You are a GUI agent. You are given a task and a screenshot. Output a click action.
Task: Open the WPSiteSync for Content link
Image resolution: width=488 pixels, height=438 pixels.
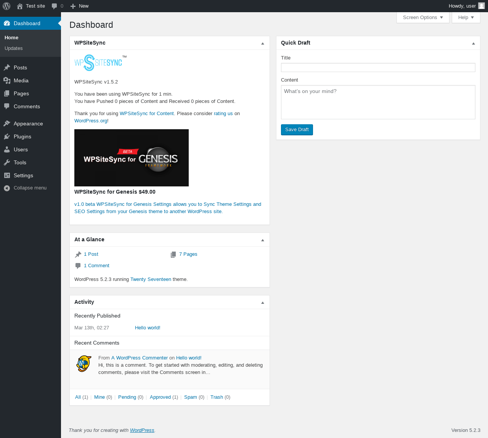click(147, 114)
